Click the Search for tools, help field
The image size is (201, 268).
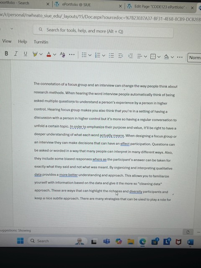pyautogui.click(x=103, y=31)
